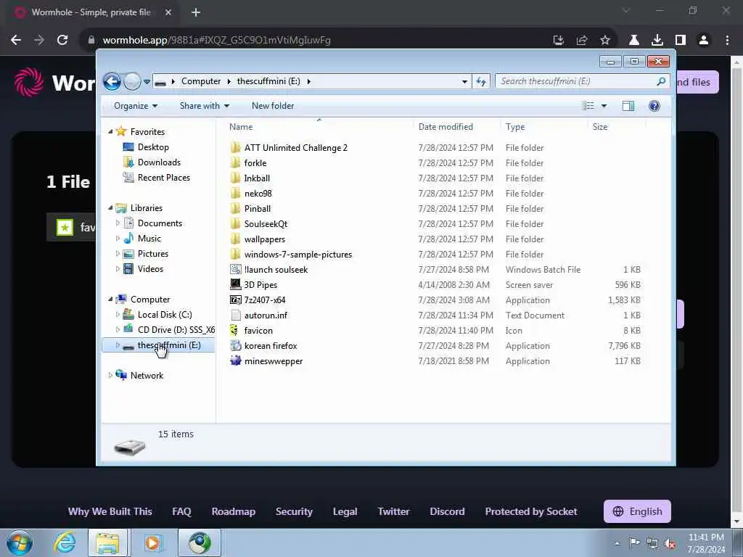This screenshot has width=743, height=557.
Task: Refresh the thescuffmini (E:) folder view
Action: tap(481, 81)
